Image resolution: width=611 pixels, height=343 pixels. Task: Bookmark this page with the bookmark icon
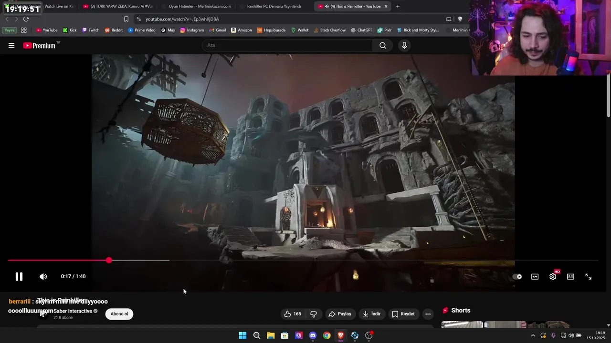(126, 19)
